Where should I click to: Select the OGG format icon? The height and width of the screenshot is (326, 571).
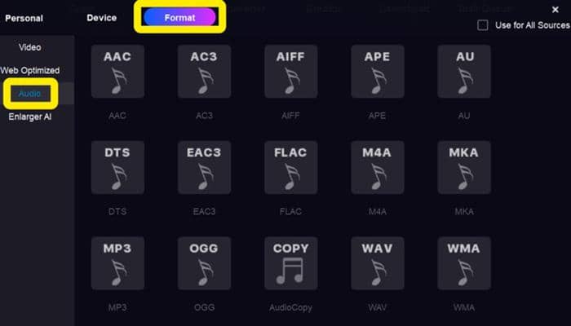point(204,264)
